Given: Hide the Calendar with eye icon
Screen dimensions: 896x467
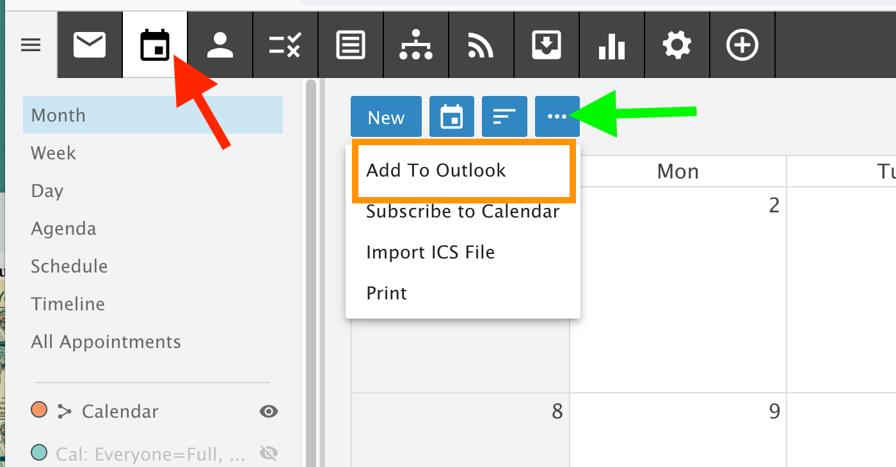Looking at the screenshot, I should [269, 411].
